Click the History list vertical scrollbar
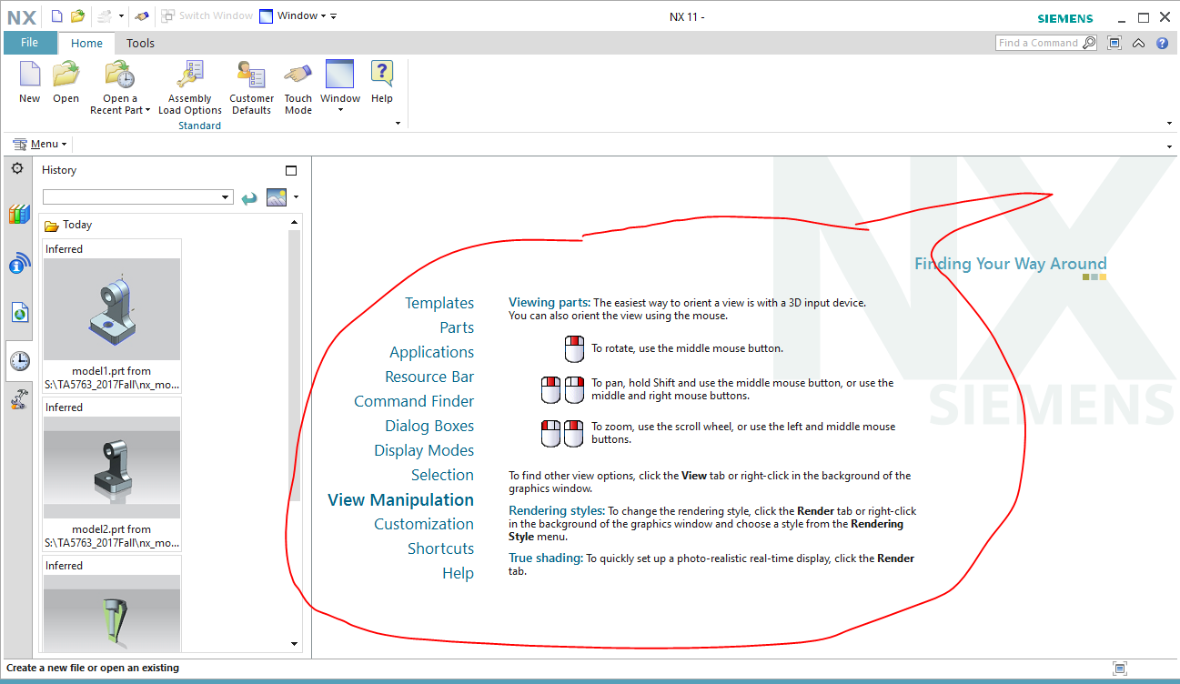1180x684 pixels. (x=294, y=364)
